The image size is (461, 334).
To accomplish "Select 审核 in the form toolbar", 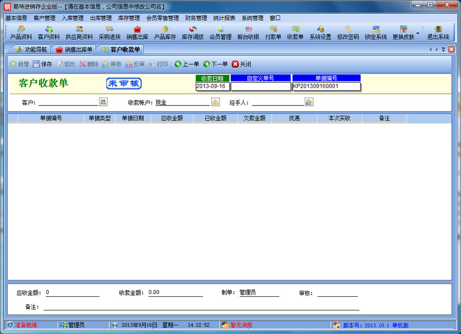I will [112, 64].
